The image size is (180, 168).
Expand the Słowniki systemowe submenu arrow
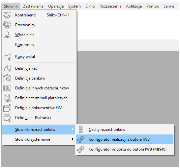[x=73, y=139]
